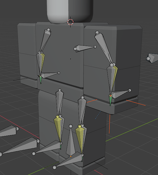Select the foot bone extending from the screen-left ankle
158x175 pixels.
click(48, 148)
